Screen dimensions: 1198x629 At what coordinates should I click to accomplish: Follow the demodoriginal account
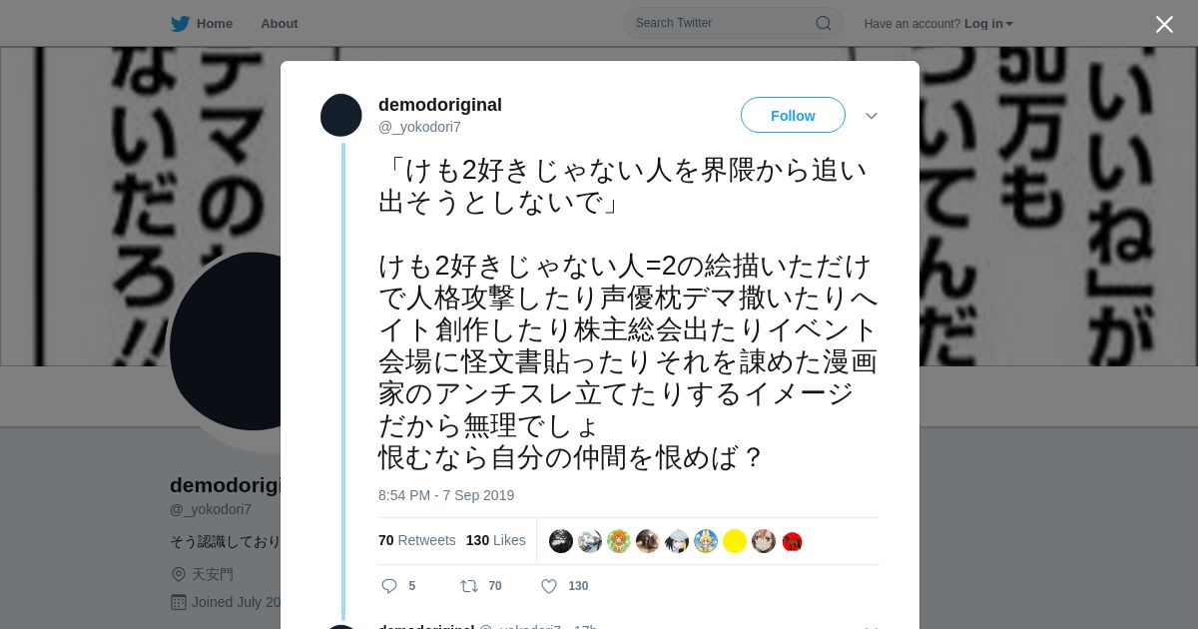793,115
